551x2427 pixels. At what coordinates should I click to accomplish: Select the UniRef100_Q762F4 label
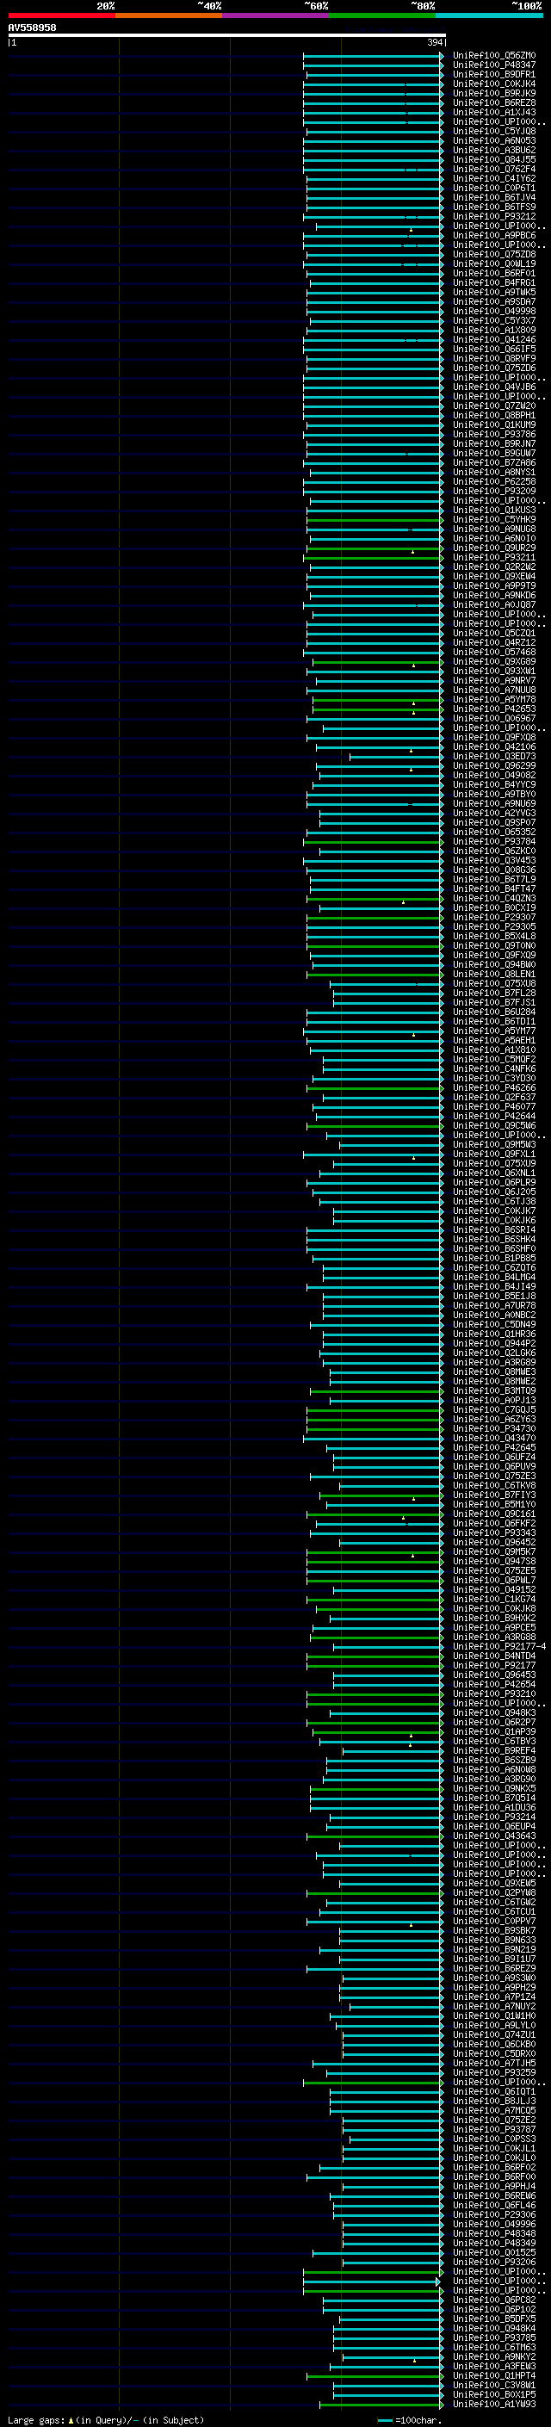point(494,169)
